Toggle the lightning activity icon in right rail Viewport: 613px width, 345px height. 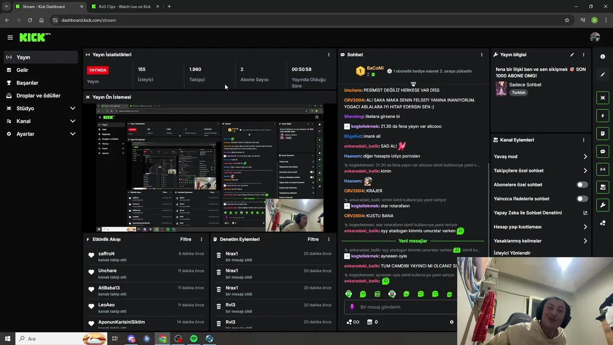(602, 115)
